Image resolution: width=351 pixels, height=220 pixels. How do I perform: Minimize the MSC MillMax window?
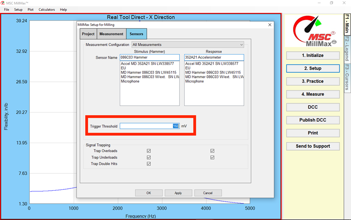[319, 3]
